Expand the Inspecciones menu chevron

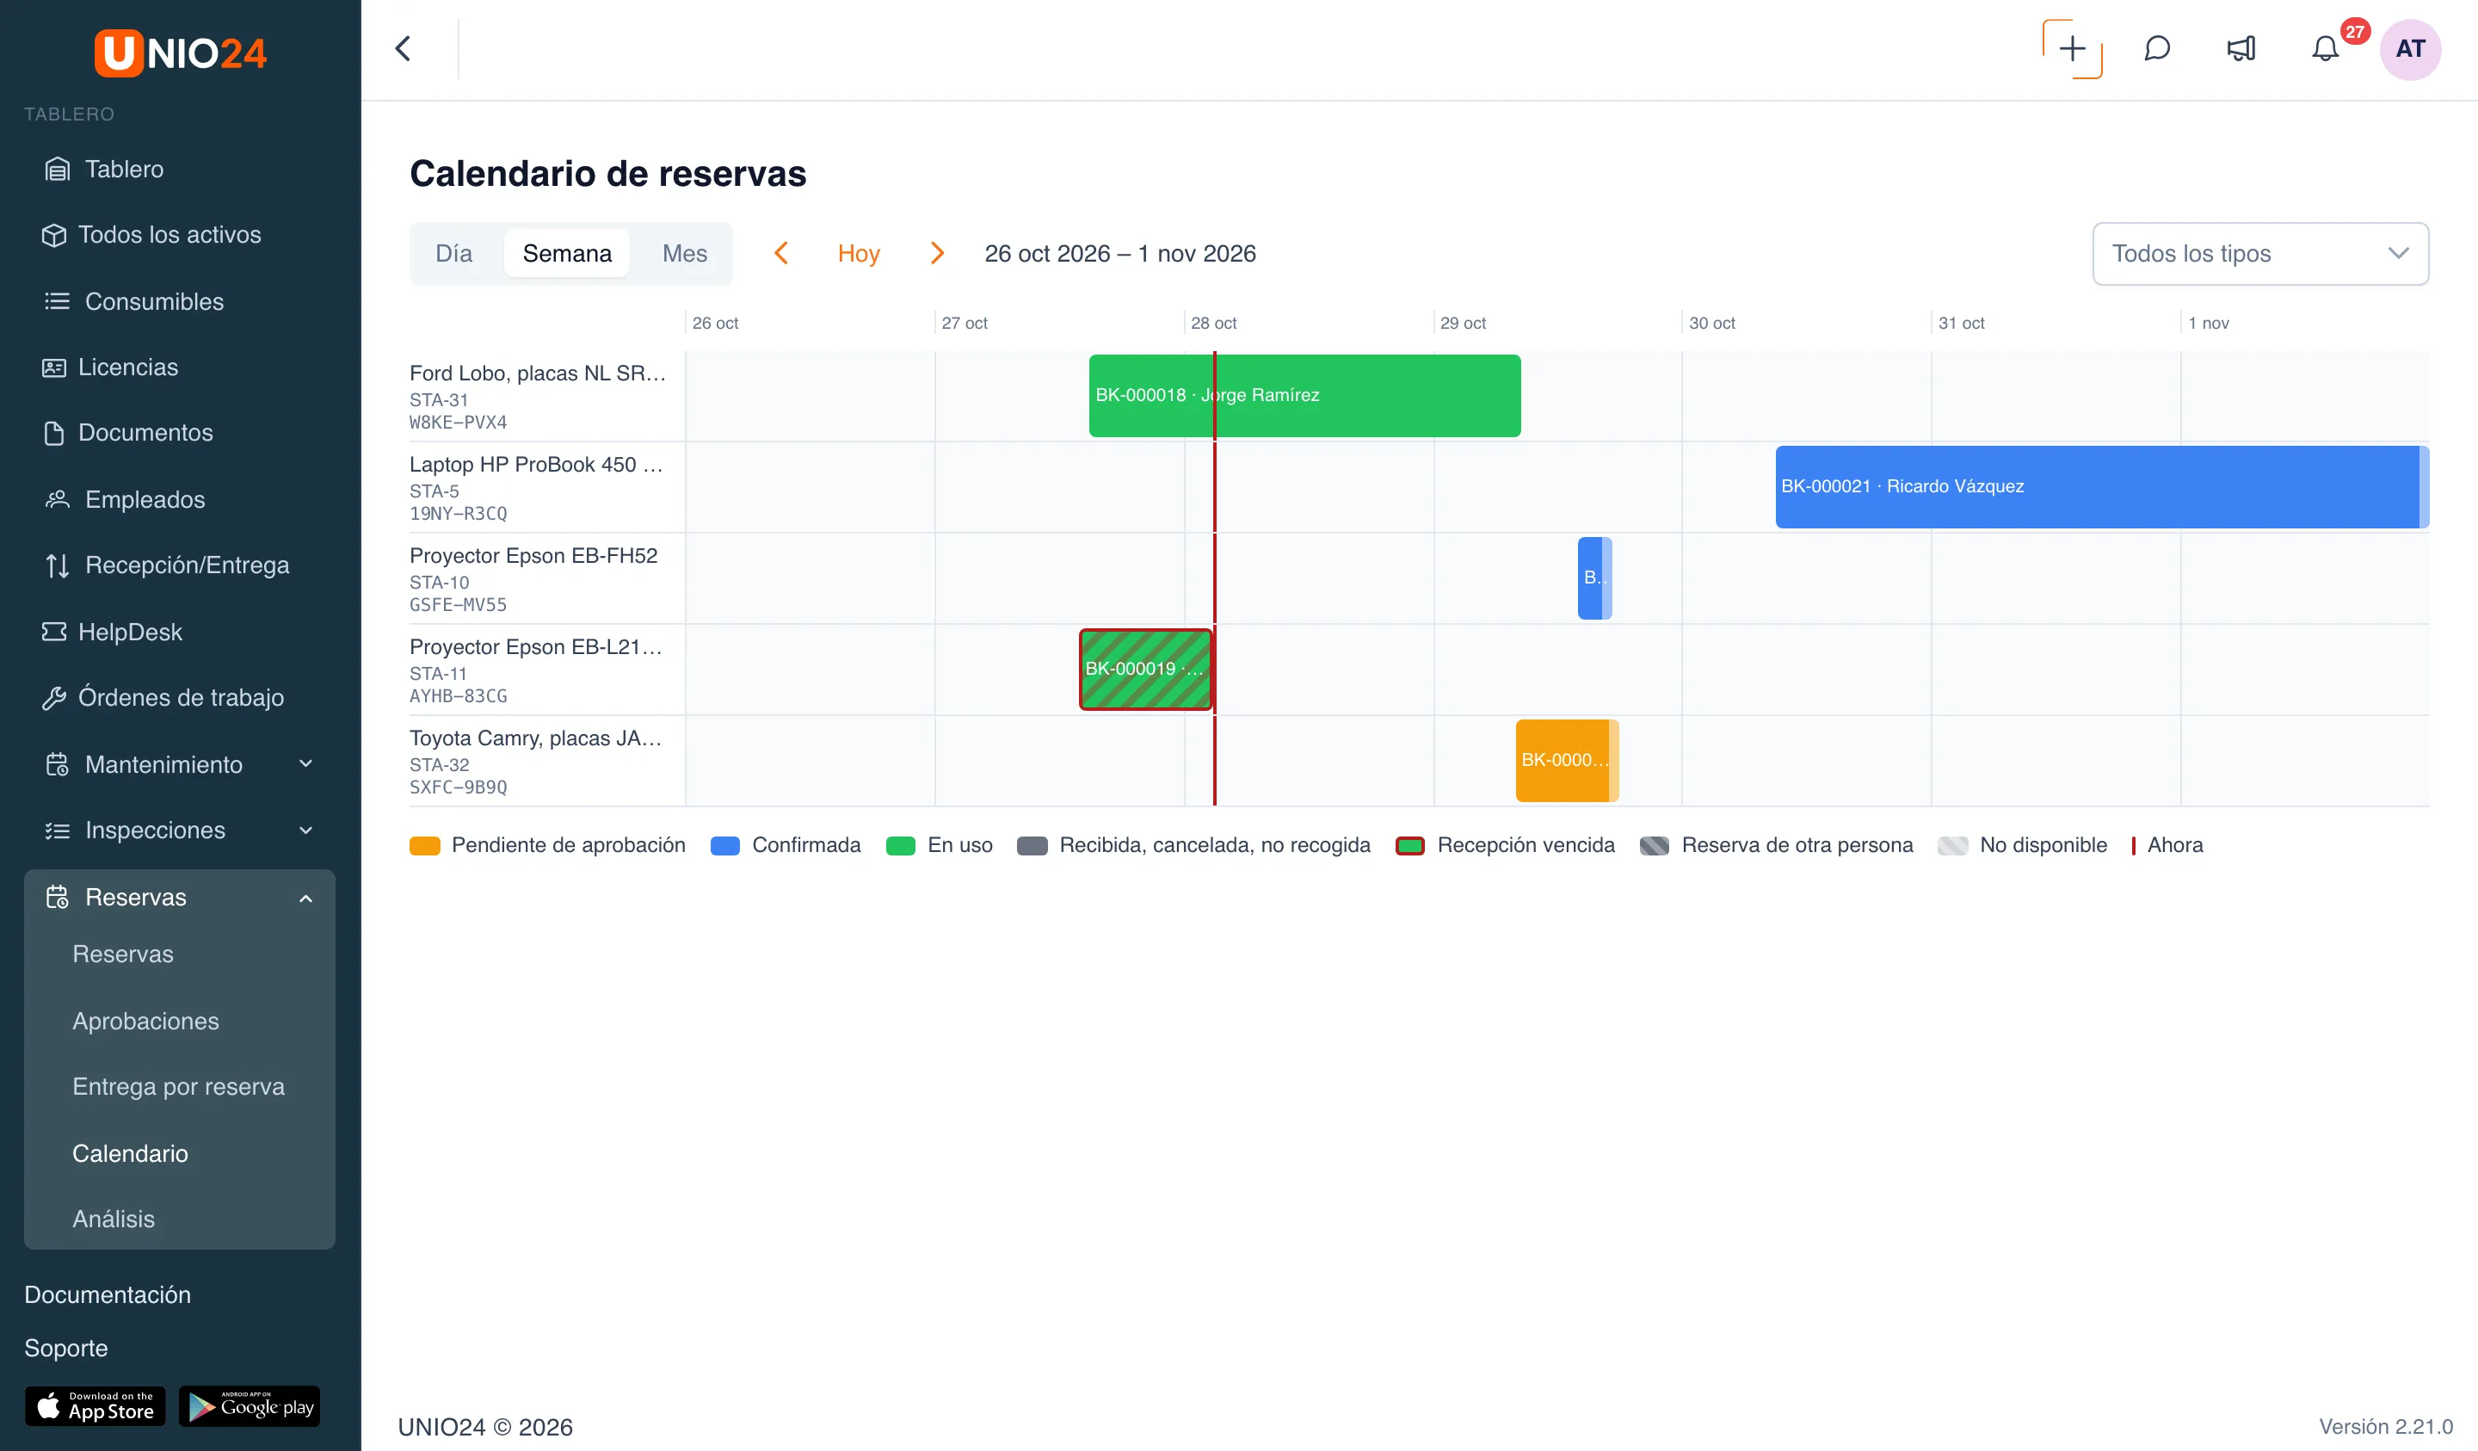(305, 830)
